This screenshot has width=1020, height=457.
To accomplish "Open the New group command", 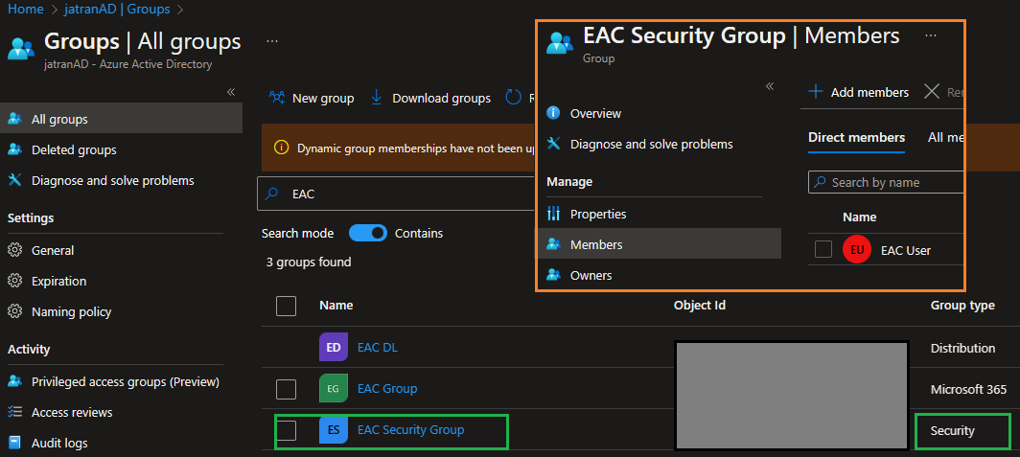I will [x=312, y=98].
